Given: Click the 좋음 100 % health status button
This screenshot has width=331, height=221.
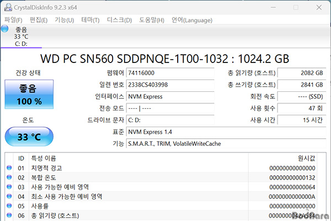Looking at the screenshot, I should coord(29,94).
